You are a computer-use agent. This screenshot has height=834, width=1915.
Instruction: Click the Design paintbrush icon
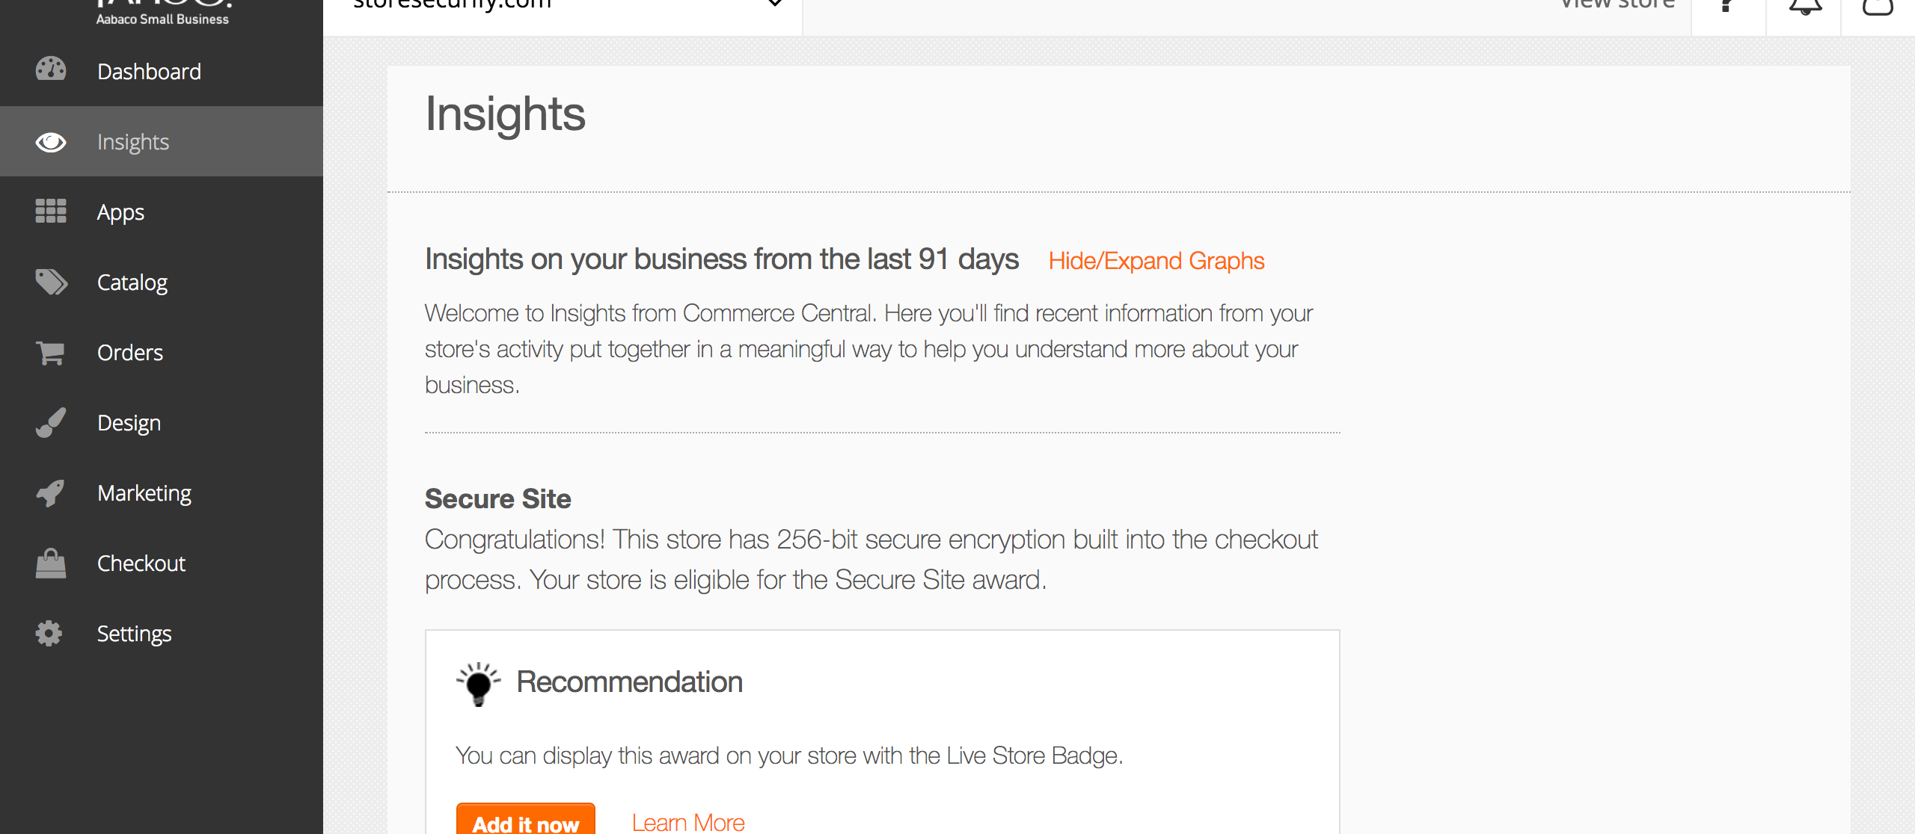tap(51, 422)
